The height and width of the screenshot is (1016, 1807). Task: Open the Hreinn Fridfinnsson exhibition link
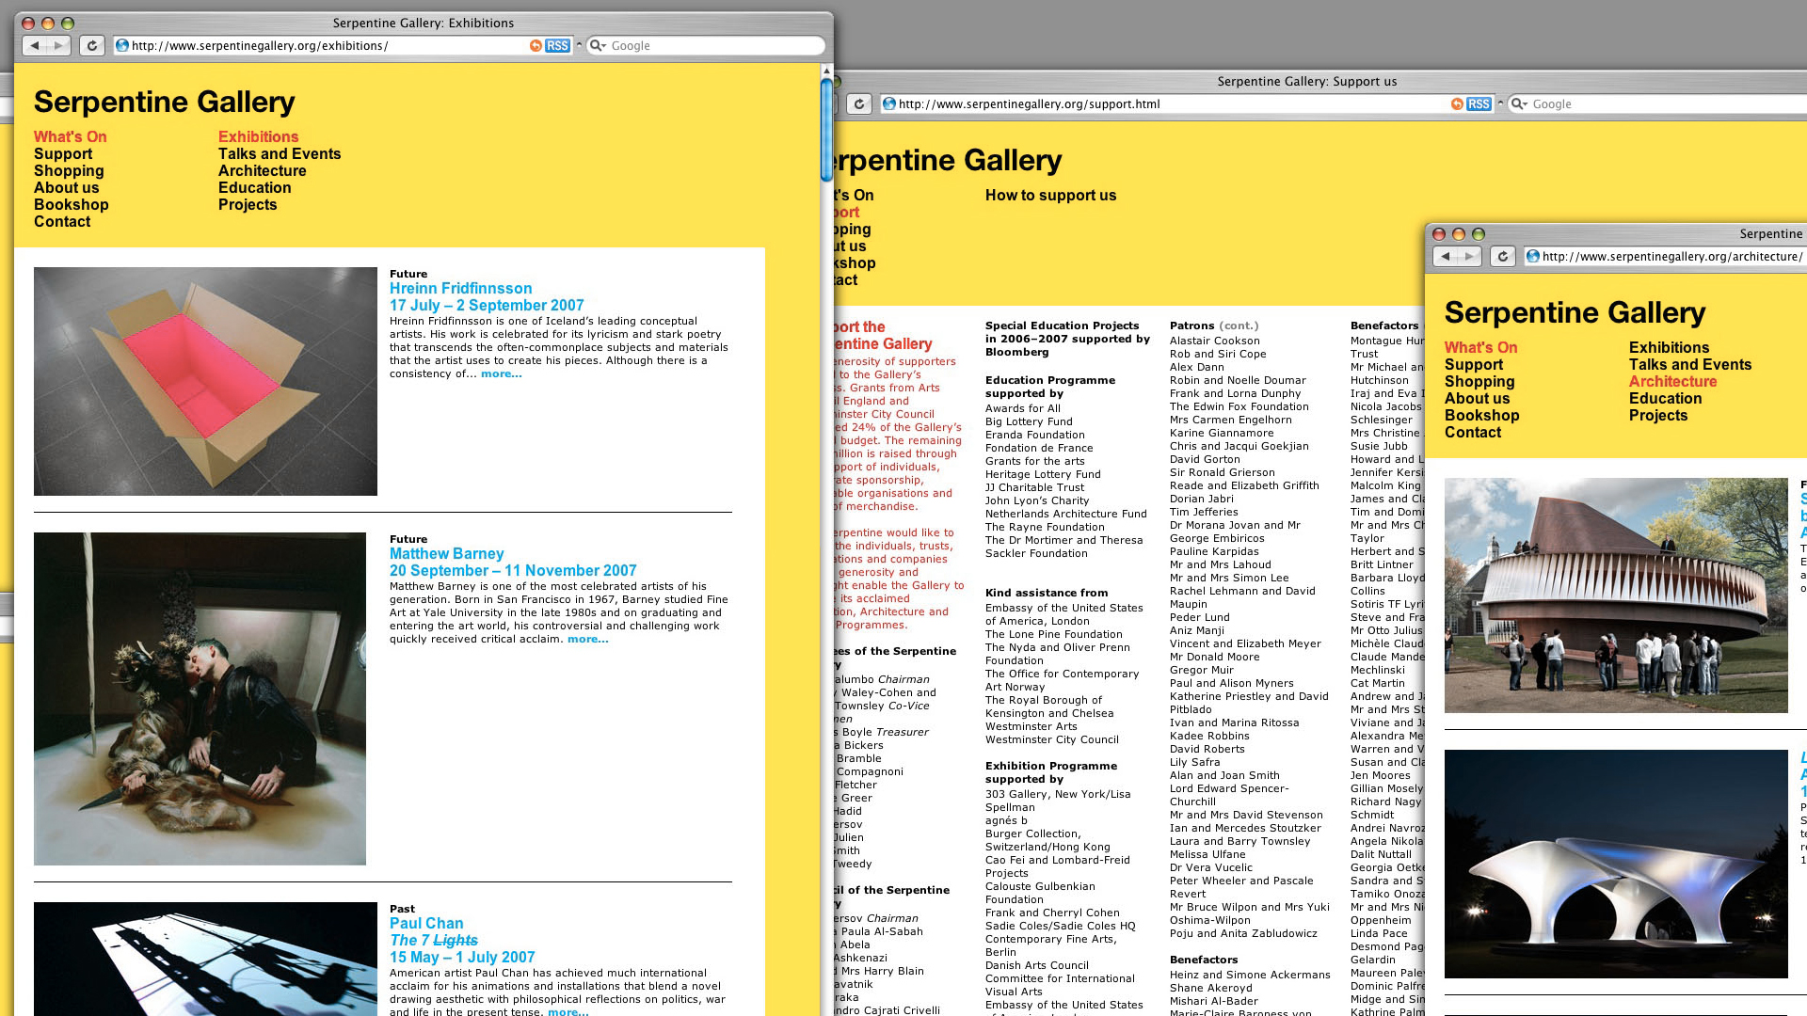[x=460, y=288]
